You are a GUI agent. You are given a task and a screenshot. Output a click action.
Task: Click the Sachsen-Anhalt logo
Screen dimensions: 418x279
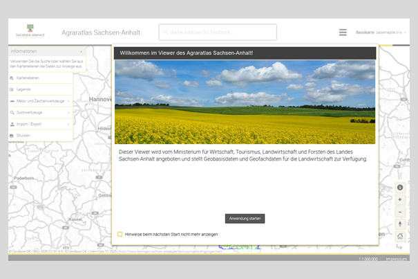pos(30,32)
